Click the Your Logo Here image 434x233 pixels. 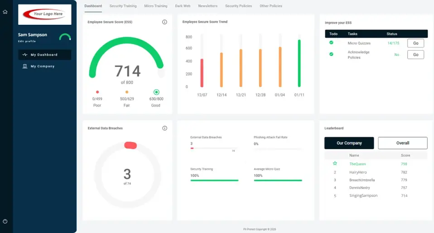[x=44, y=14]
